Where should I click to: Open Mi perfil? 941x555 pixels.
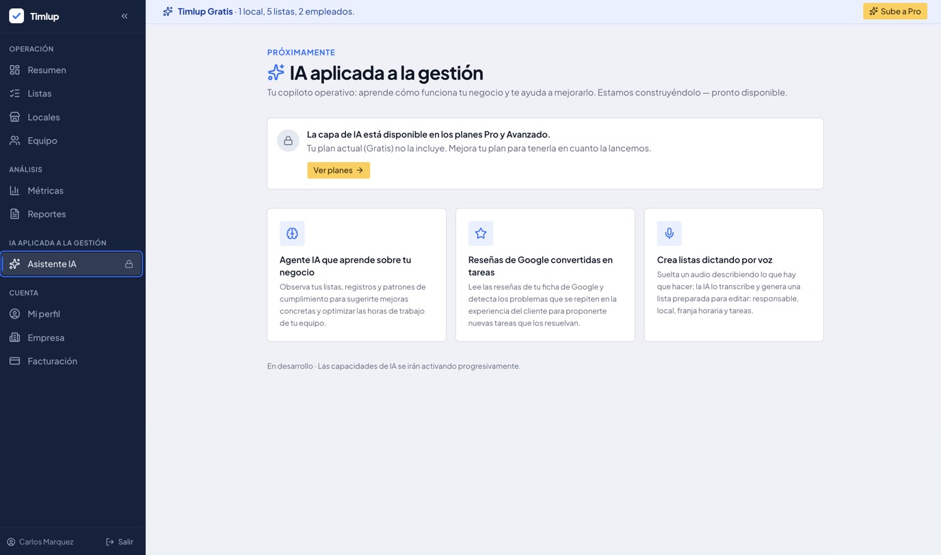coord(72,314)
